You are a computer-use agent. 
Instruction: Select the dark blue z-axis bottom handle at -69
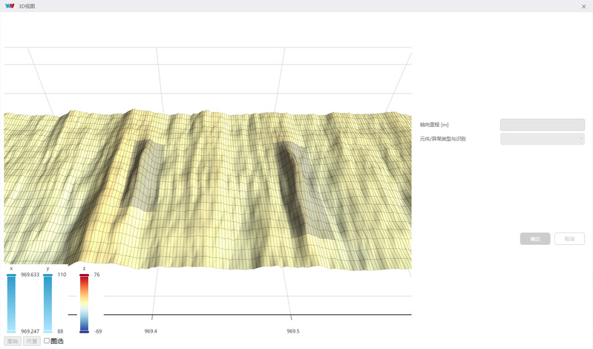click(84, 332)
